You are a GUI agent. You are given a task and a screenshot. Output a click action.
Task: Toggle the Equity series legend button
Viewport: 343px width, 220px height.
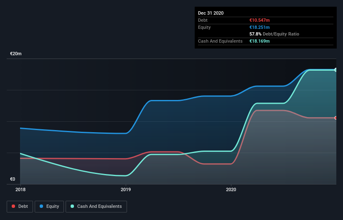49,207
